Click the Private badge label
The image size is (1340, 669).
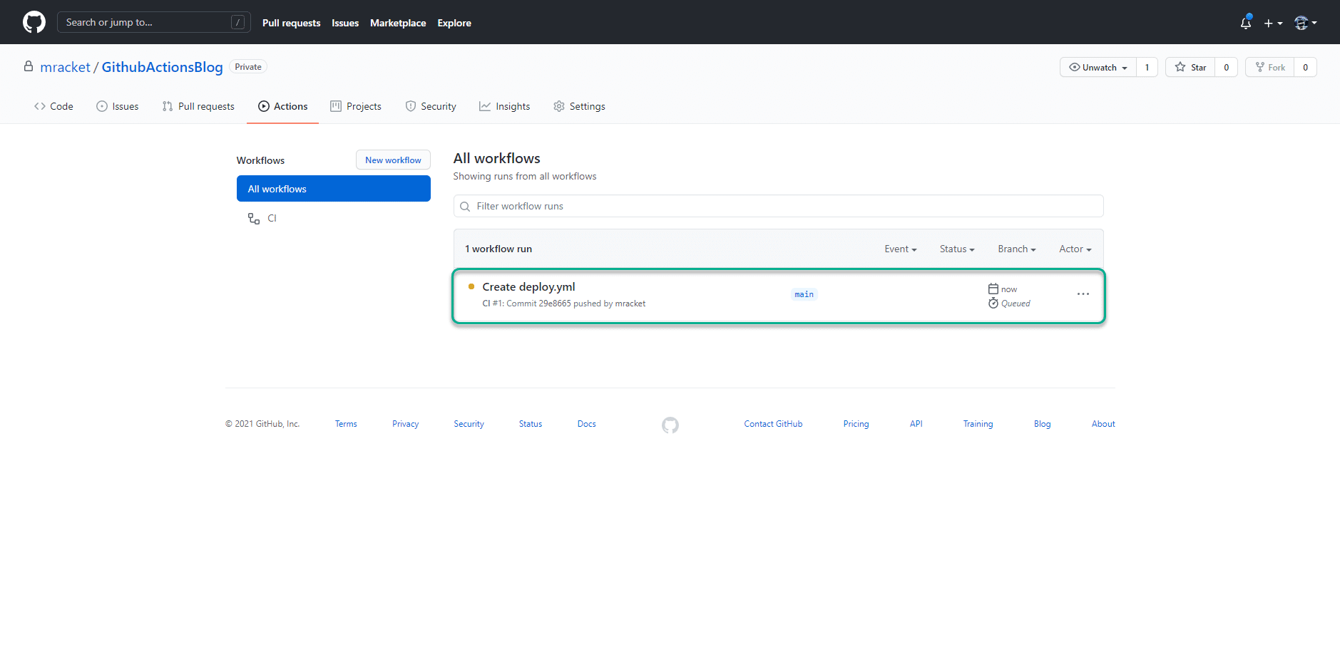click(x=248, y=67)
